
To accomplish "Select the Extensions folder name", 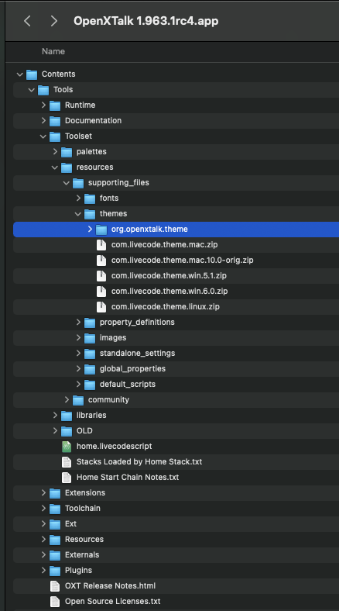I will point(85,493).
